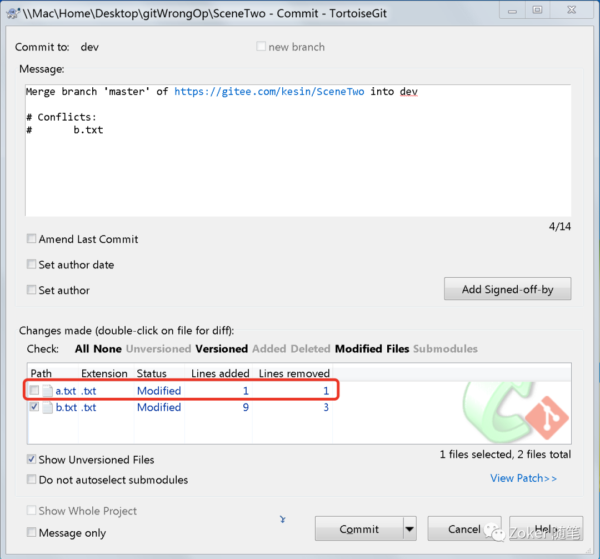Toggle Show Unversioned Files
600x559 pixels.
31,459
